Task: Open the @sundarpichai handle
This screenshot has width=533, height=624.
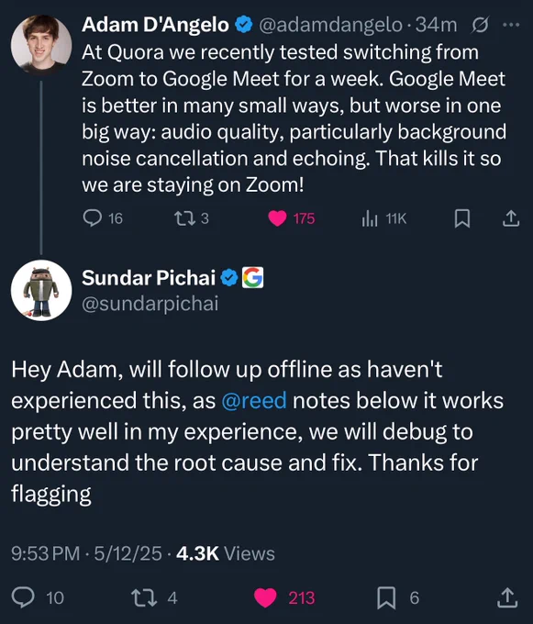Action: pos(150,304)
